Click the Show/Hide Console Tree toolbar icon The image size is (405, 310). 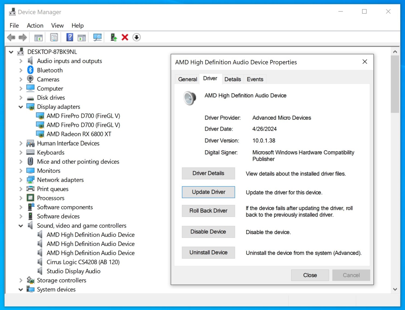[39, 37]
